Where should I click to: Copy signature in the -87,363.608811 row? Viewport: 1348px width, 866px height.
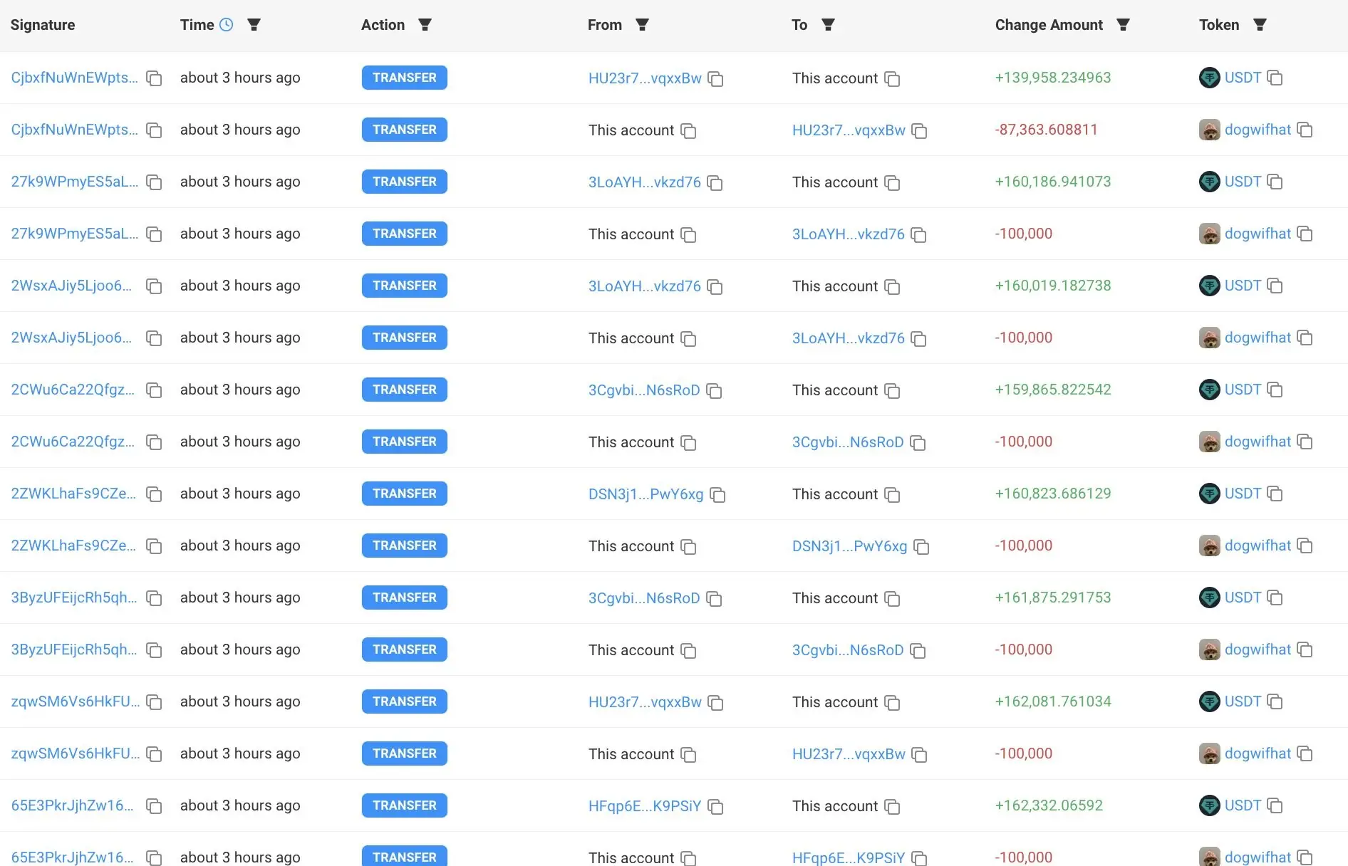click(x=154, y=130)
